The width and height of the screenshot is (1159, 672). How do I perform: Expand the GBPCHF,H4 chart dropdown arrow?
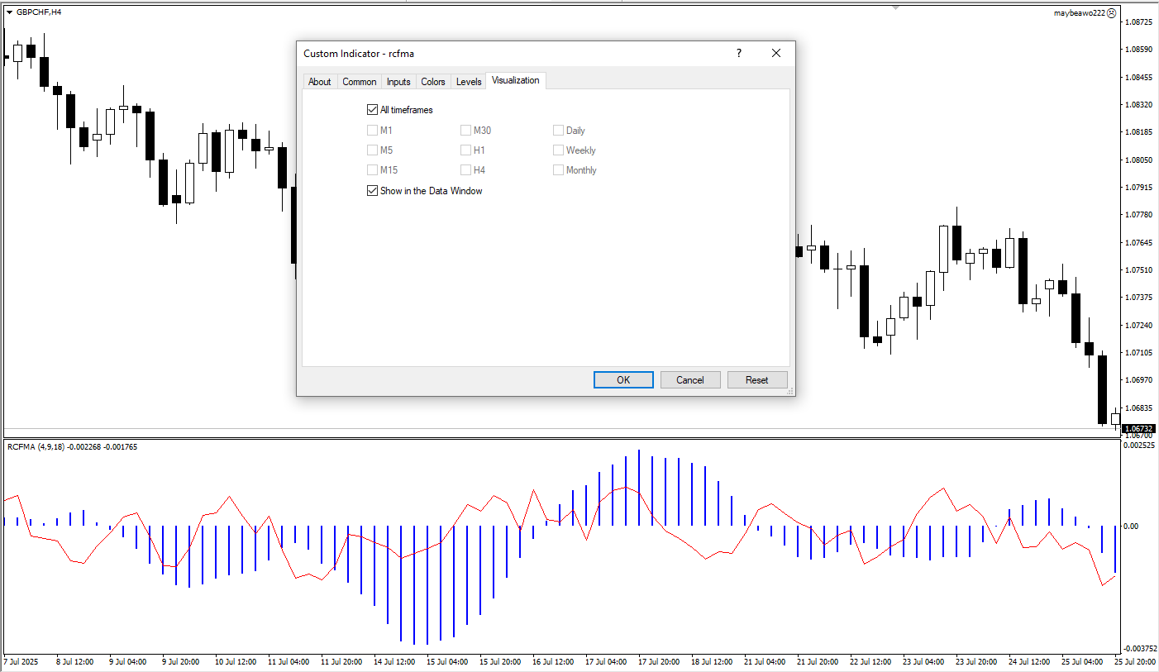9,12
